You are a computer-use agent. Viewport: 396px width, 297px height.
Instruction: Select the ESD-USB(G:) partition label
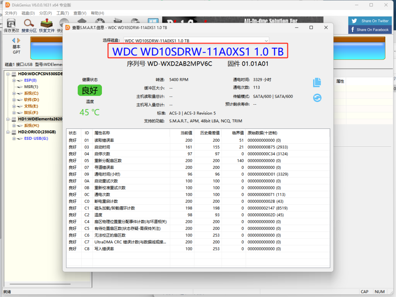pos(36,138)
